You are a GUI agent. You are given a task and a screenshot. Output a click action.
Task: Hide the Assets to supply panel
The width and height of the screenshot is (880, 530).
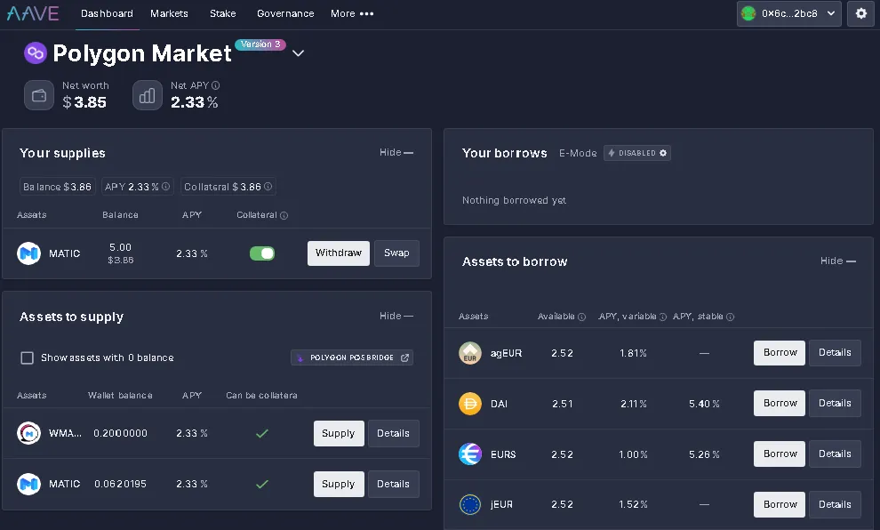click(x=396, y=316)
